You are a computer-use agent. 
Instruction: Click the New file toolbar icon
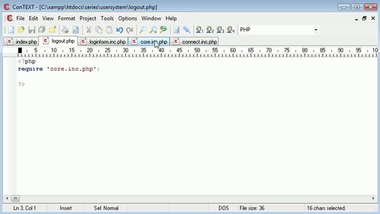click(11, 30)
